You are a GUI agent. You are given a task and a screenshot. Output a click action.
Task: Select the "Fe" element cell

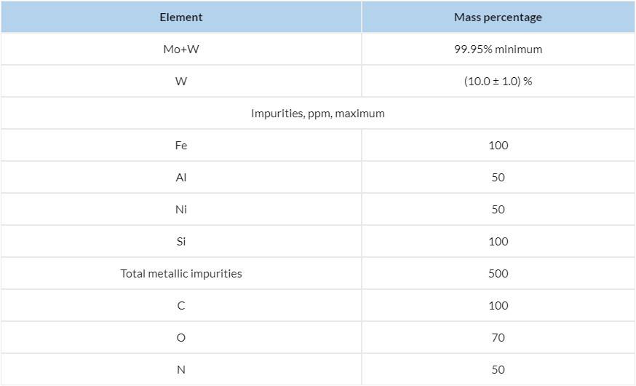pos(181,146)
